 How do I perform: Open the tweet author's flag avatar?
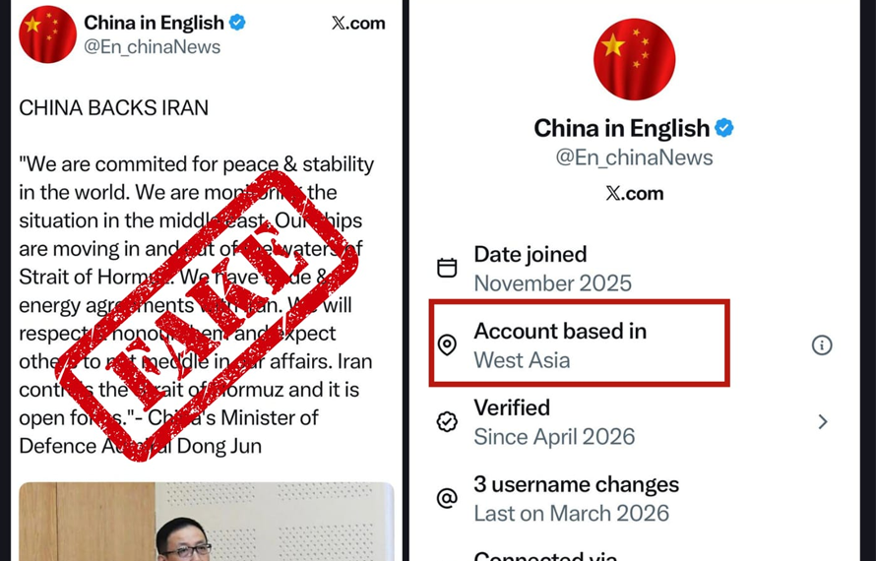(47, 34)
